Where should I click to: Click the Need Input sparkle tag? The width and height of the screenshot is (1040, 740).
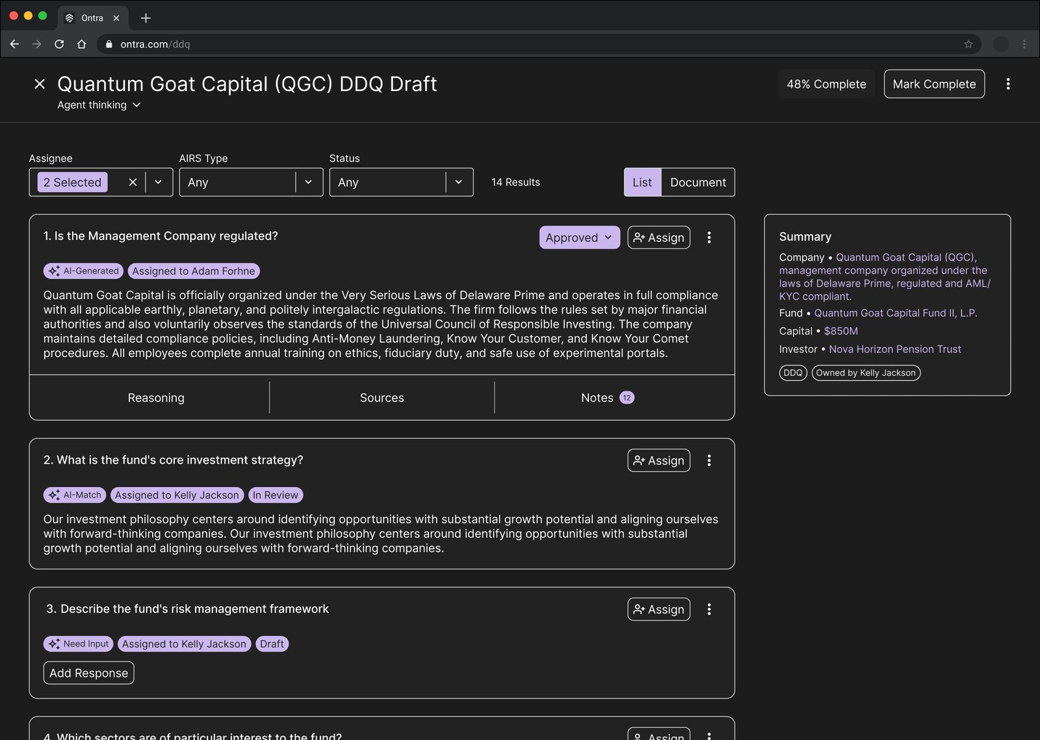tap(78, 644)
